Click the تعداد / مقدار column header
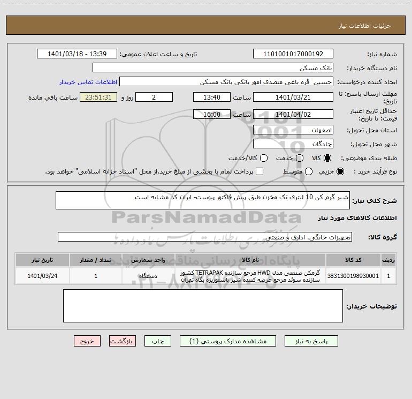This screenshot has height=399, width=412. [x=96, y=260]
